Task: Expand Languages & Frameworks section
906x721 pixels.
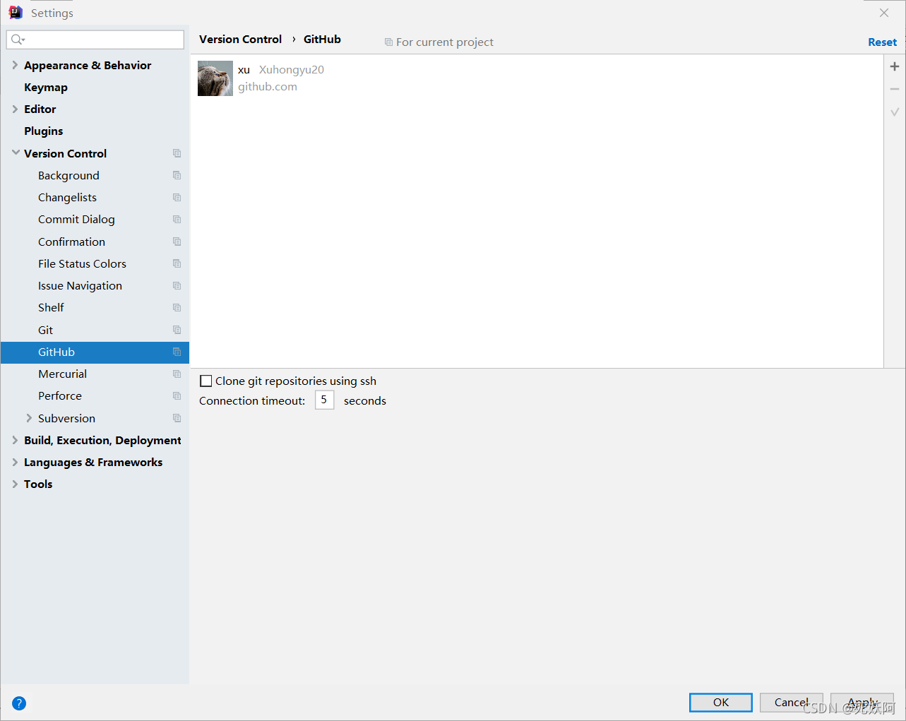Action: [x=15, y=462]
